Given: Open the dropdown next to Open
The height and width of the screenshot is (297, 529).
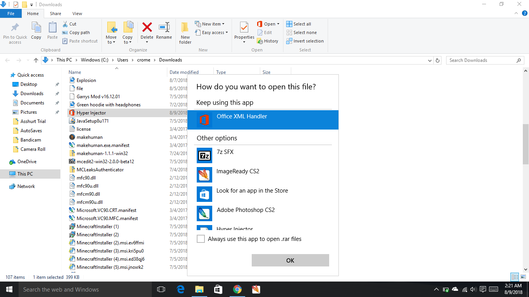Looking at the screenshot, I should [x=278, y=24].
